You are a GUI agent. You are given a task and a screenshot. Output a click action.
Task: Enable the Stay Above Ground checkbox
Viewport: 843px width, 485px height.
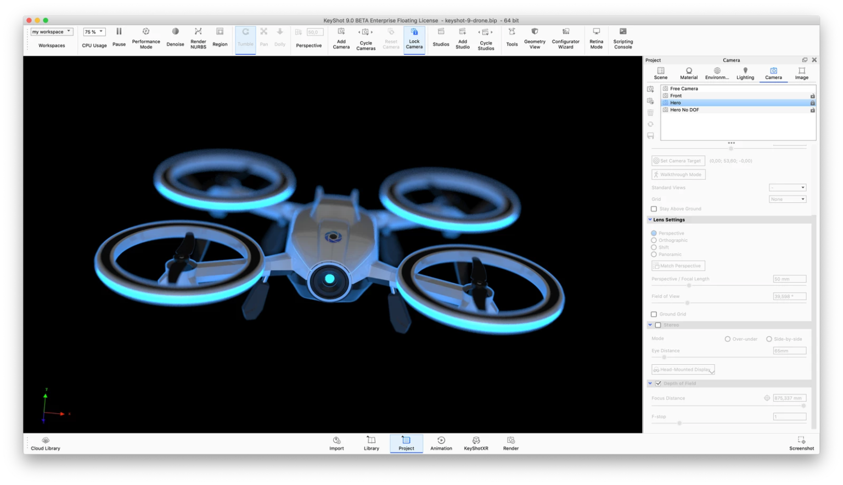(654, 208)
